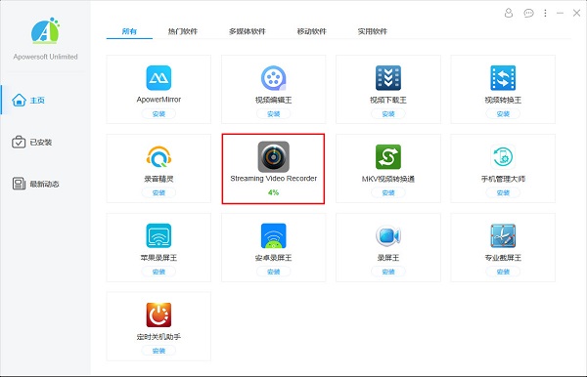
Task: Switch to the 多媒体软件 tab
Action: click(248, 31)
